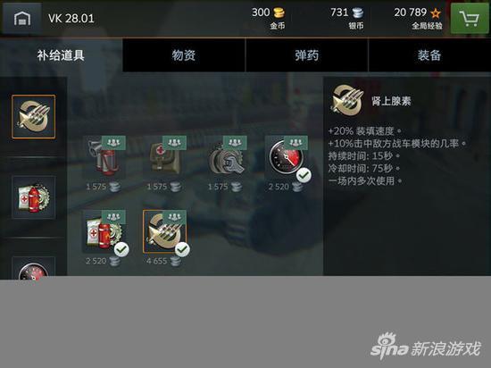Viewport: 491px width, 368px height.
Task: Select the repair kit wrench consumable
Action: point(226,157)
